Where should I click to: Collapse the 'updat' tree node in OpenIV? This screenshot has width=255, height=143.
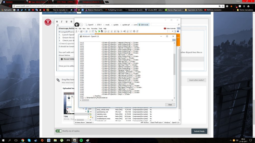point(83,109)
